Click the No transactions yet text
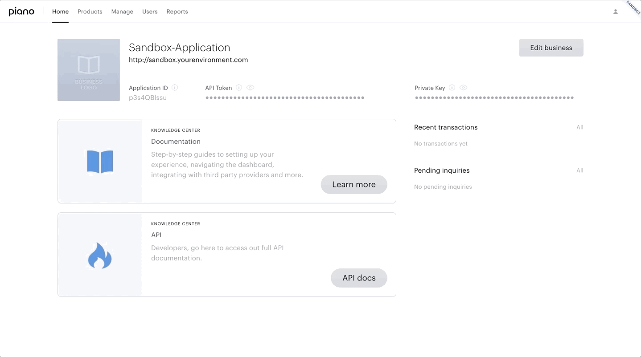 click(441, 144)
